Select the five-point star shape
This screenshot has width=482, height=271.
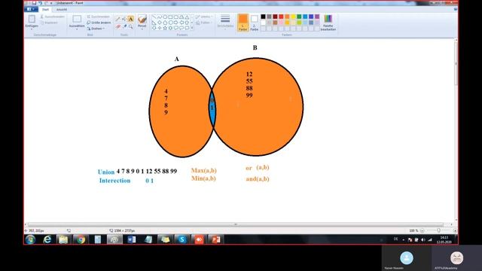(x=165, y=28)
